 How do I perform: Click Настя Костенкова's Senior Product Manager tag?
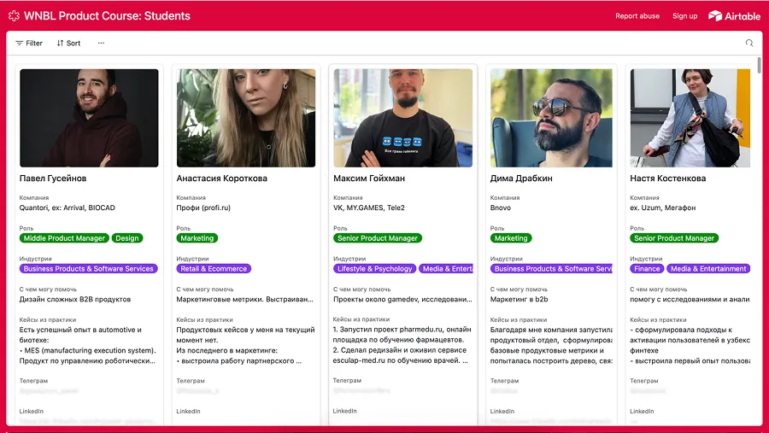pos(674,238)
